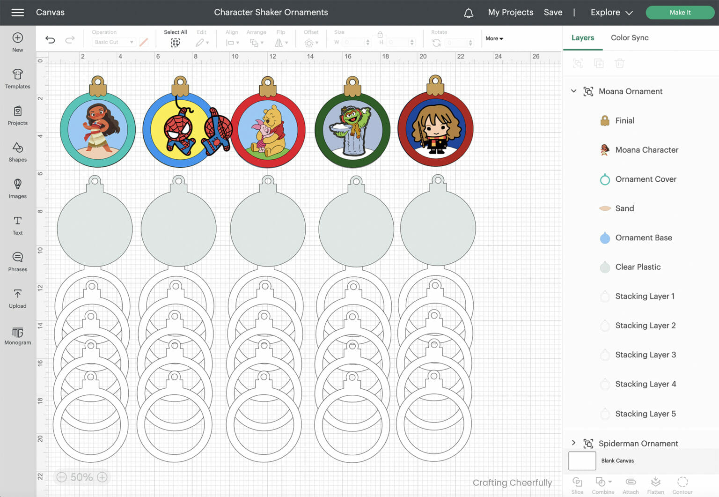
Task: Open the Explore dropdown
Action: (611, 13)
